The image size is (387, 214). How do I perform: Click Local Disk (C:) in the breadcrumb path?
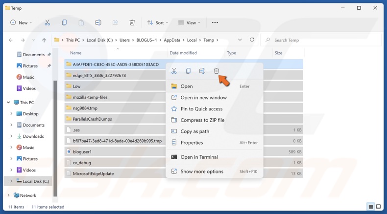[x=99, y=40]
